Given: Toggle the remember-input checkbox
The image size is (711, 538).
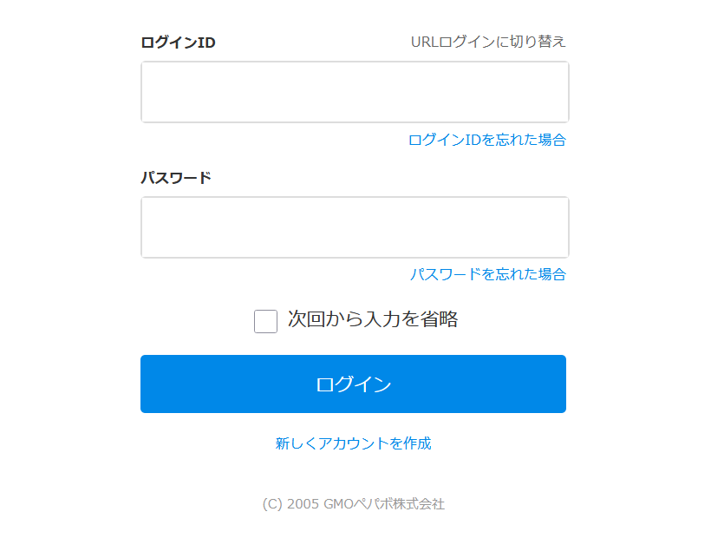Looking at the screenshot, I should coord(265,321).
